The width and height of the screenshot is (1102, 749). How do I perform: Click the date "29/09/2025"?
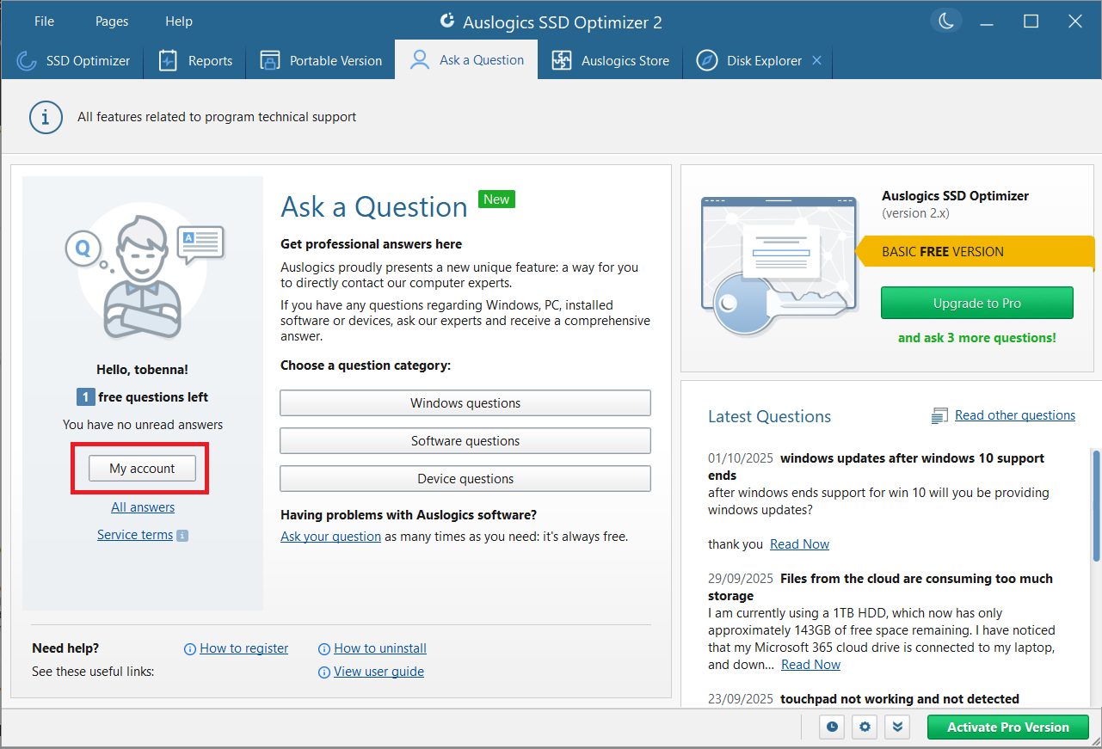pyautogui.click(x=741, y=579)
